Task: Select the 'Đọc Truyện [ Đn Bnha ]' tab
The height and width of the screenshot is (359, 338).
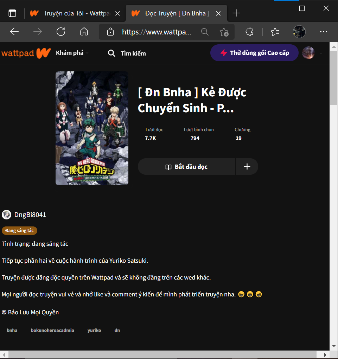Action: (x=176, y=13)
